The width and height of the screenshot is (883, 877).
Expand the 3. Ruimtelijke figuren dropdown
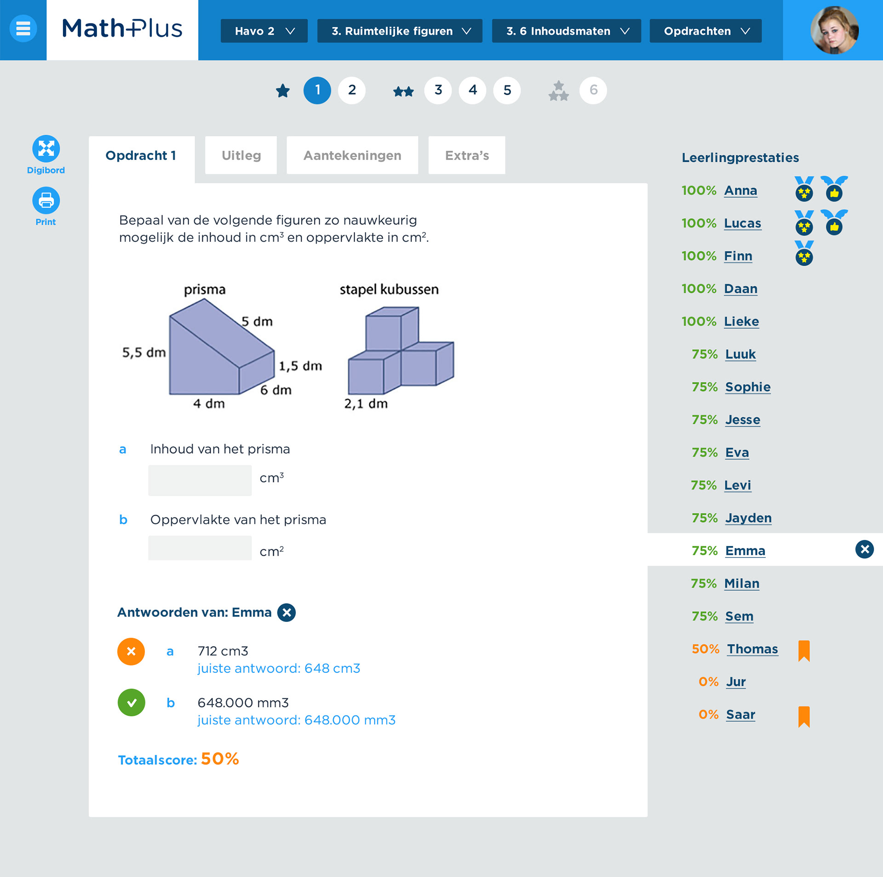click(400, 31)
